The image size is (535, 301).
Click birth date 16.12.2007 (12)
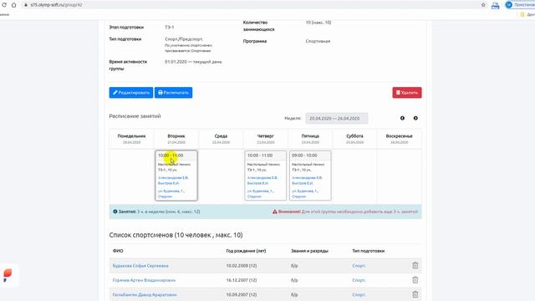click(242, 280)
